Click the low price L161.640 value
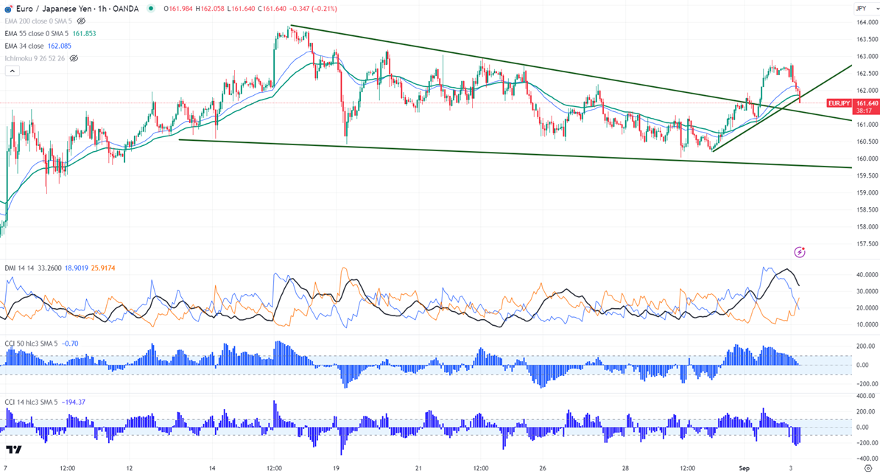The height and width of the screenshot is (474, 880). click(240, 9)
